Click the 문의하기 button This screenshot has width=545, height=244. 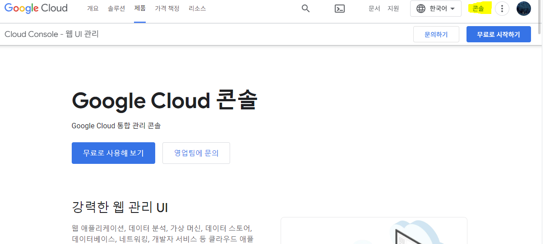[x=436, y=34]
